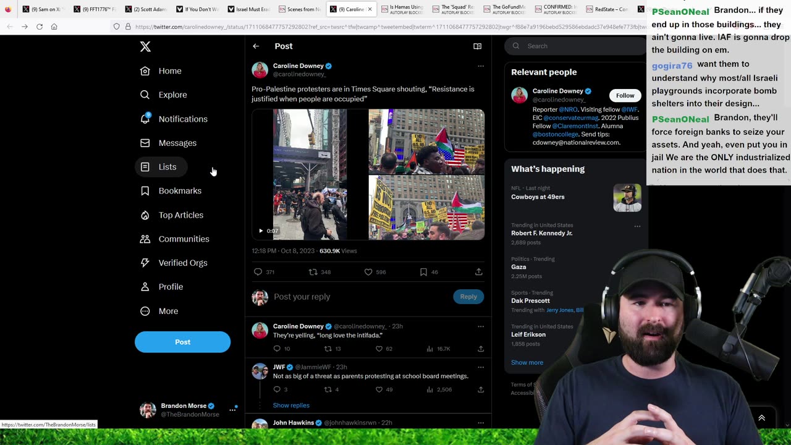Open @conservateurmag link in bio
This screenshot has width=791, height=445.
[570, 117]
